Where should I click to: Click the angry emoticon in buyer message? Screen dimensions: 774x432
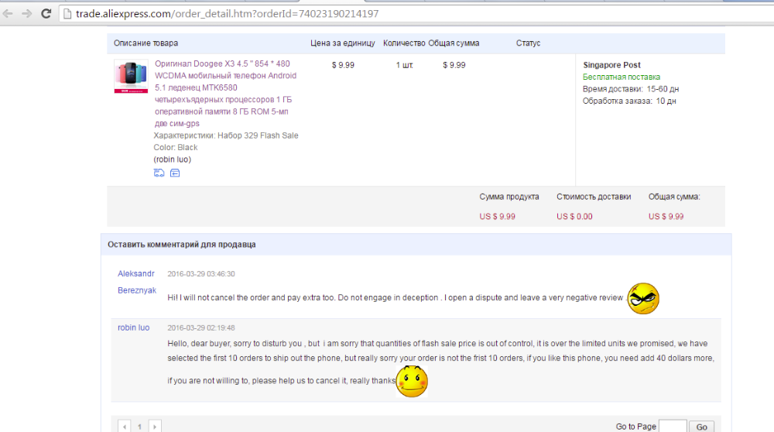[x=643, y=298]
